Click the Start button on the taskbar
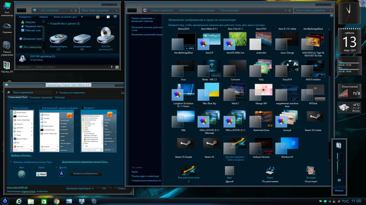 (x=5, y=201)
